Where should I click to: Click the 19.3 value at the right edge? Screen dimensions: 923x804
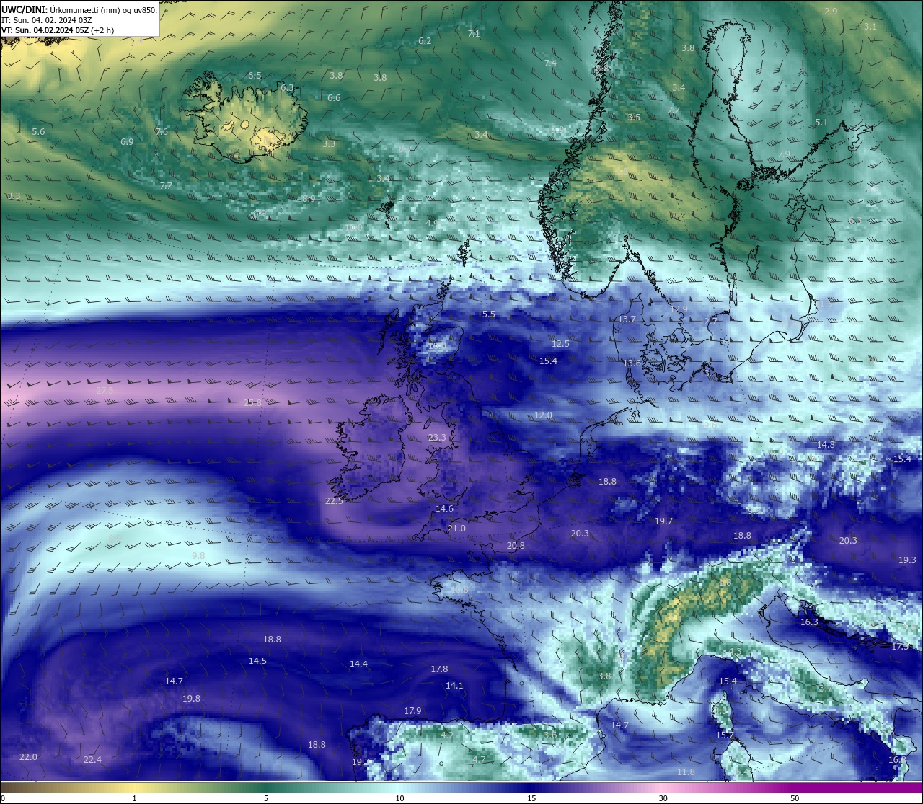(x=907, y=560)
